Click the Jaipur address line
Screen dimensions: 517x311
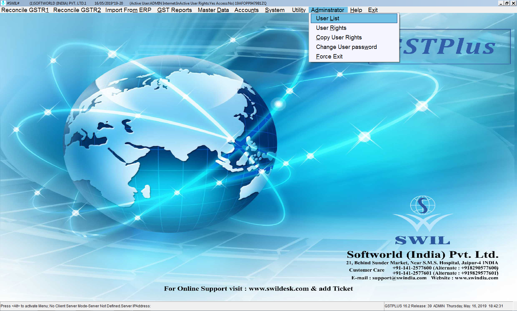coord(422,263)
